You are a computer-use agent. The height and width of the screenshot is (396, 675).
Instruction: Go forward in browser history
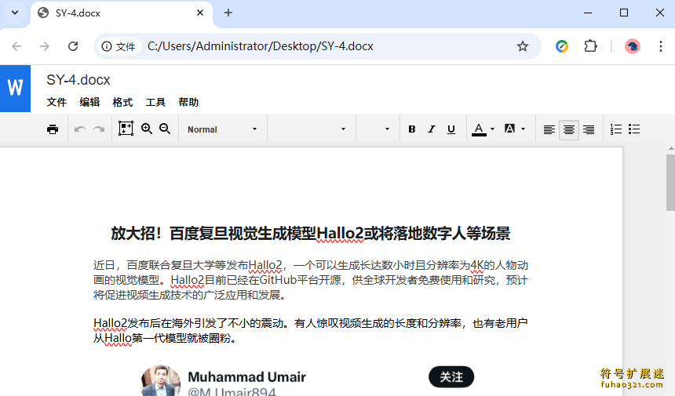(44, 46)
